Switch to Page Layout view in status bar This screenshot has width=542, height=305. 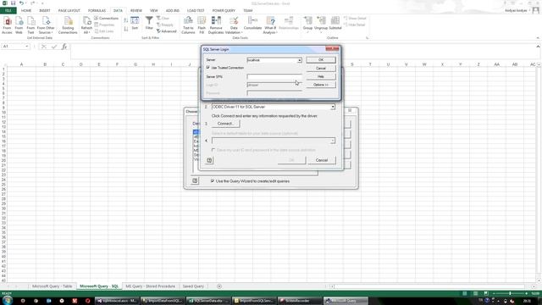pyautogui.click(x=476, y=294)
